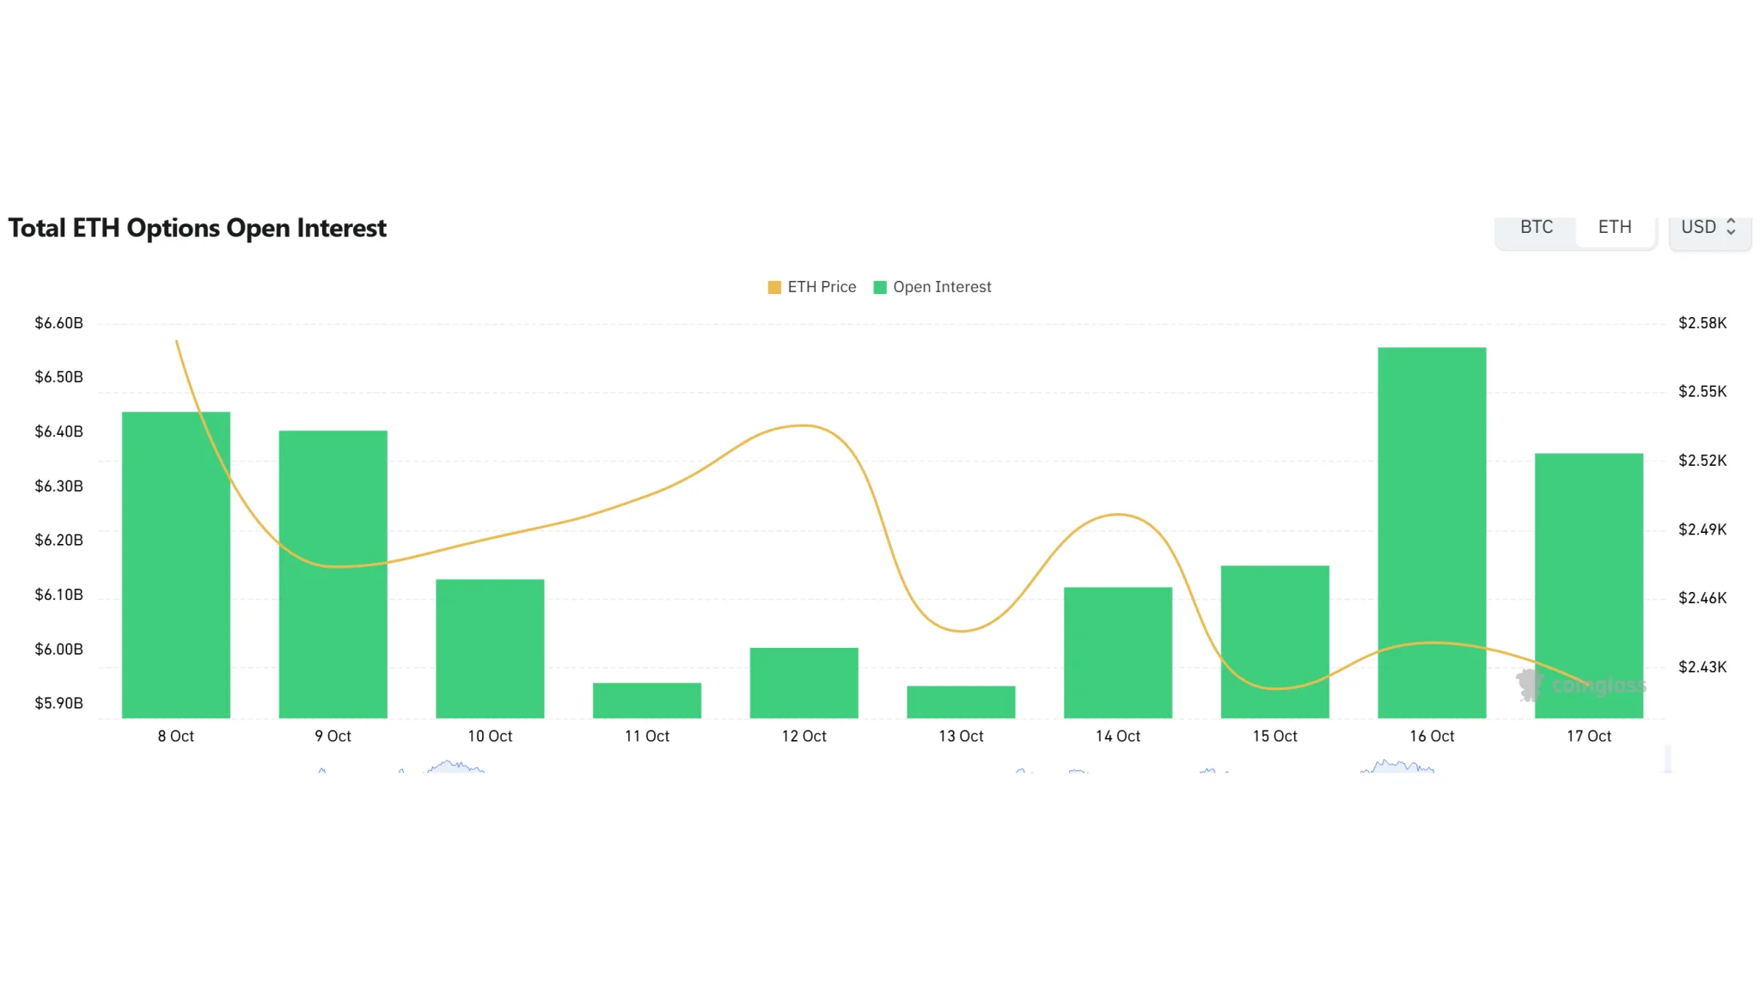Screen dimensions: 1760x990
Task: Click the 13 Oct open interest bar
Action: (x=961, y=702)
